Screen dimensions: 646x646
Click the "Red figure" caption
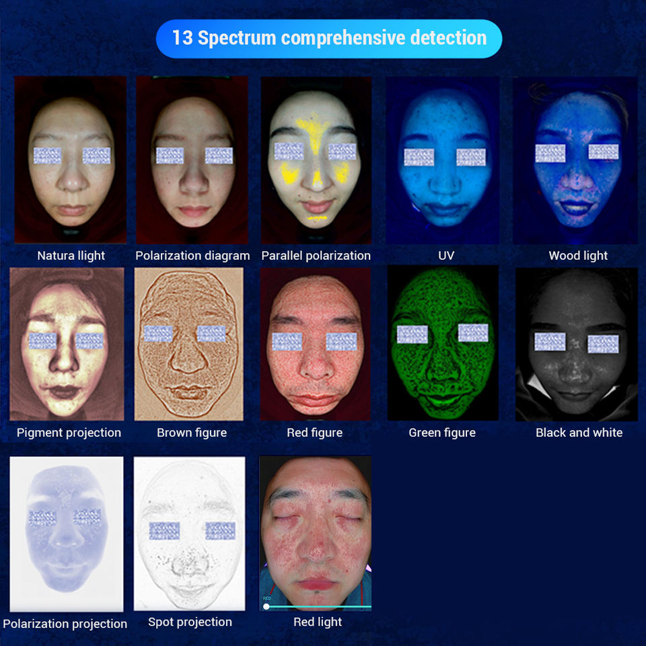[314, 433]
